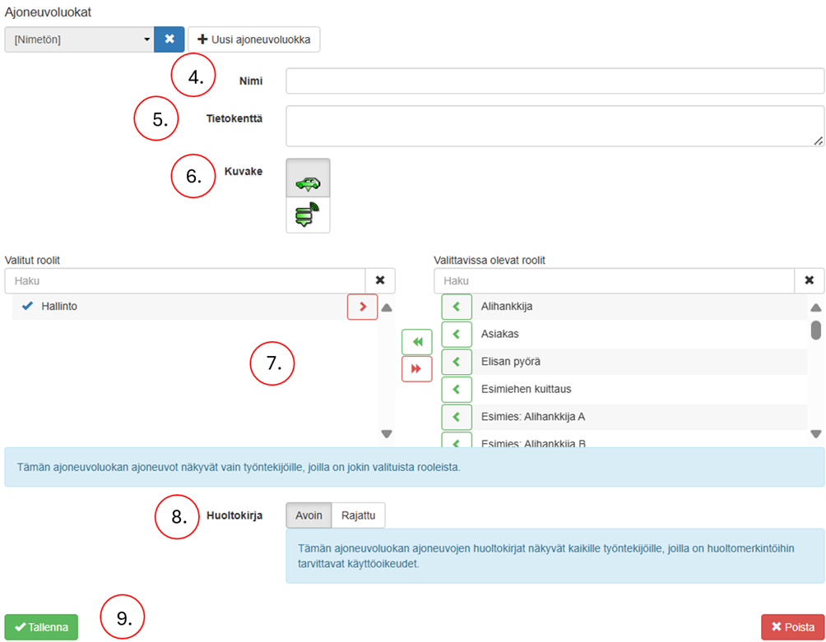Select the green car vehicle icon
Viewport: 826px width, 642px height.
pos(308,178)
